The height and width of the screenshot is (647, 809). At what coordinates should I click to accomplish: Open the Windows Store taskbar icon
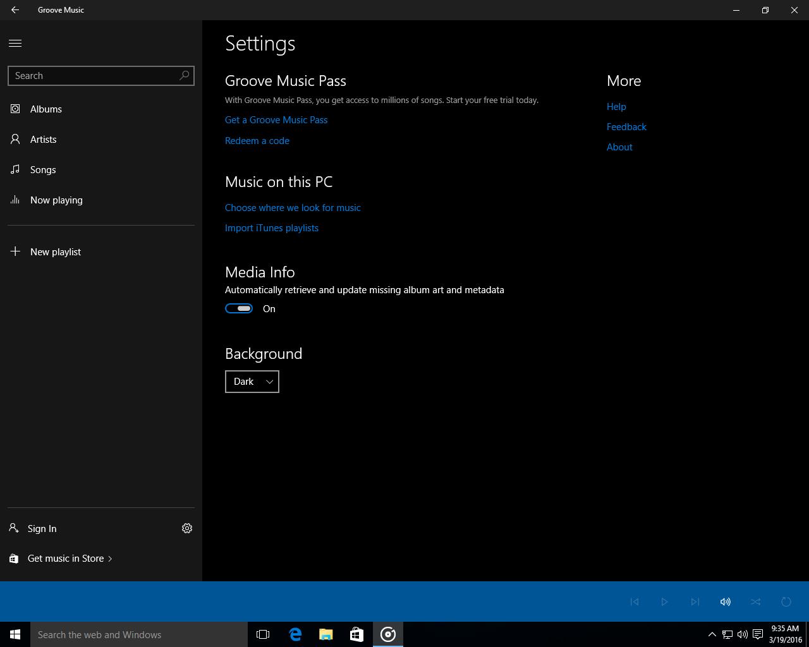(356, 634)
